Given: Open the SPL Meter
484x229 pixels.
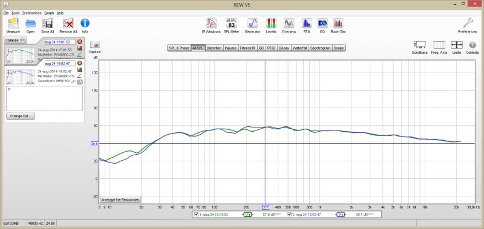Looking at the screenshot, I should [231, 26].
